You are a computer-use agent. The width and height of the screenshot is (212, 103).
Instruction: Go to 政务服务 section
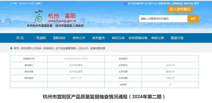pyautogui.click(x=99, y=38)
